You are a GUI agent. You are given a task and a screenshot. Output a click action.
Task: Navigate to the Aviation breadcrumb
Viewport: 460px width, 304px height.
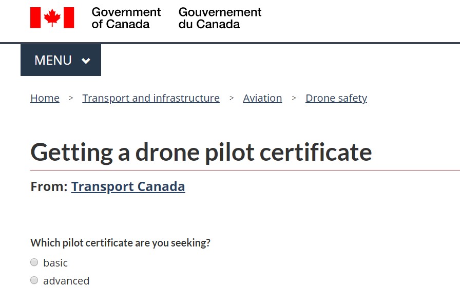(x=262, y=98)
